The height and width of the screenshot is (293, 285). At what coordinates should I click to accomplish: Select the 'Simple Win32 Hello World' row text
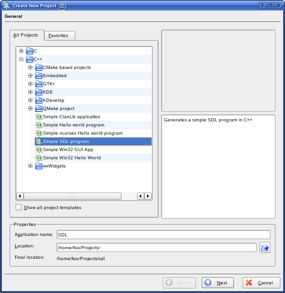tap(72, 158)
